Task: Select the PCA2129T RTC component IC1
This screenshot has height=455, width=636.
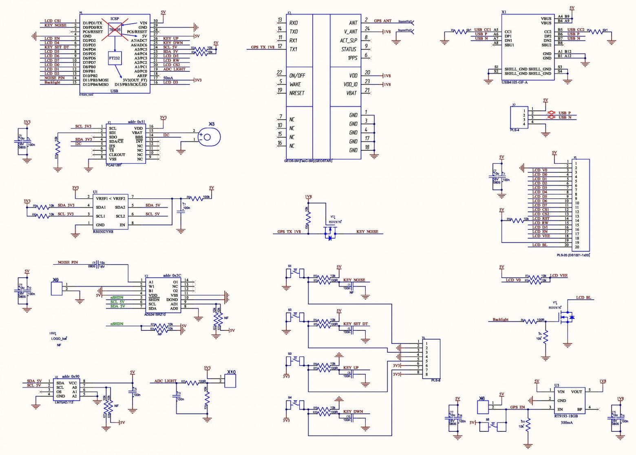Action: pyautogui.click(x=126, y=145)
